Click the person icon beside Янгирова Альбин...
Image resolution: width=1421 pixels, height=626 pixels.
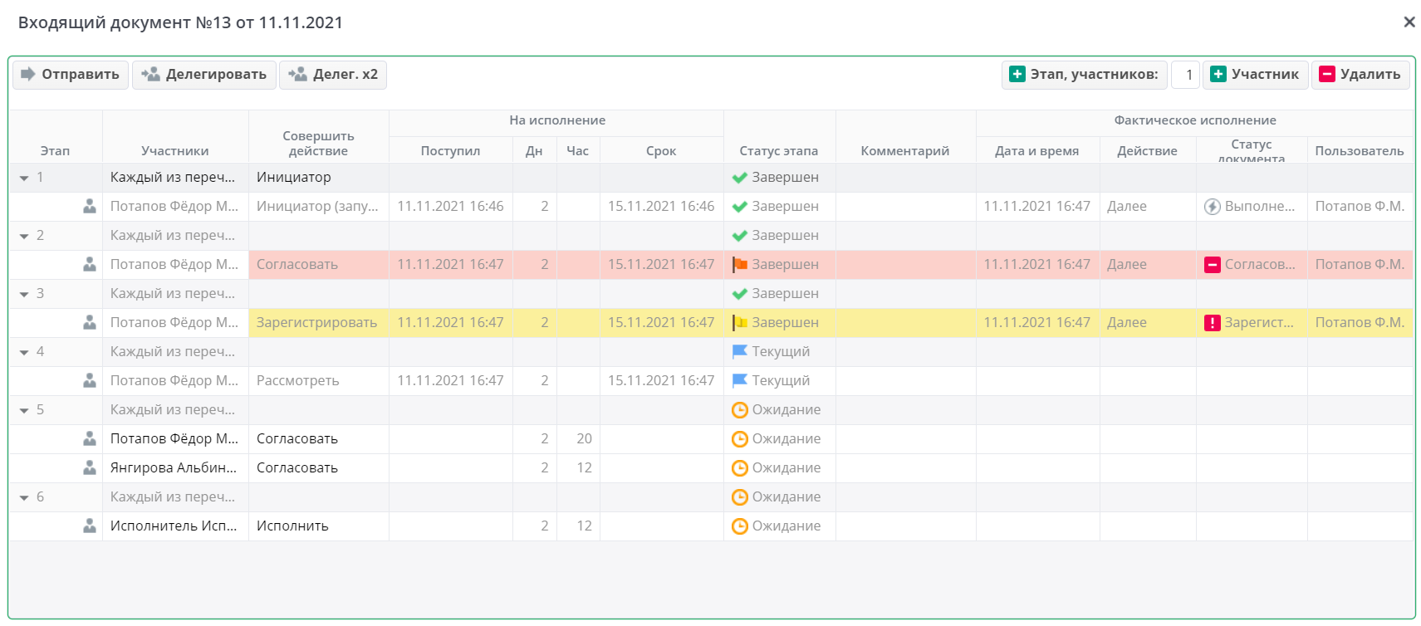pyautogui.click(x=90, y=468)
